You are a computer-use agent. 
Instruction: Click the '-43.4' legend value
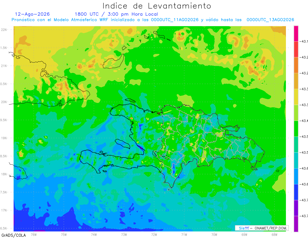click(x=304, y=121)
